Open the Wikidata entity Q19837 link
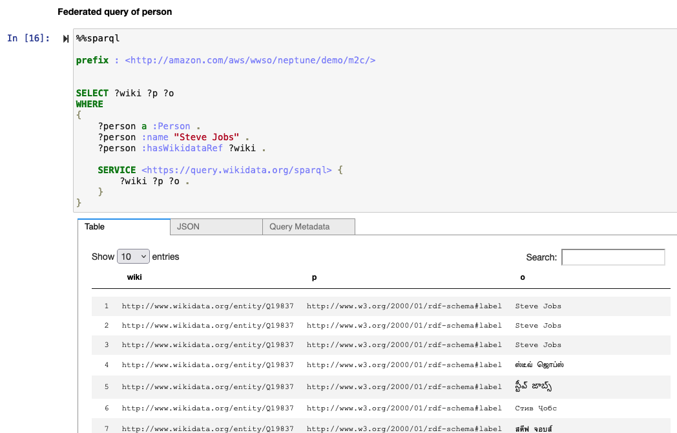 tap(207, 306)
